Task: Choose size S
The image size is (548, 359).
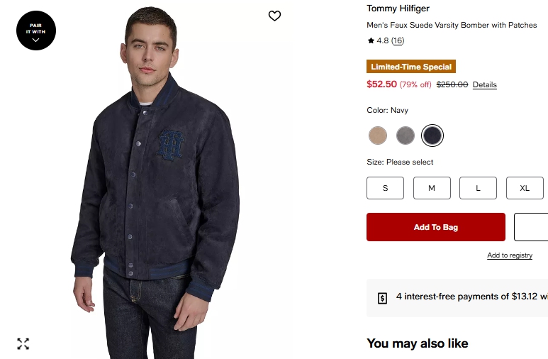Action: pyautogui.click(x=385, y=188)
